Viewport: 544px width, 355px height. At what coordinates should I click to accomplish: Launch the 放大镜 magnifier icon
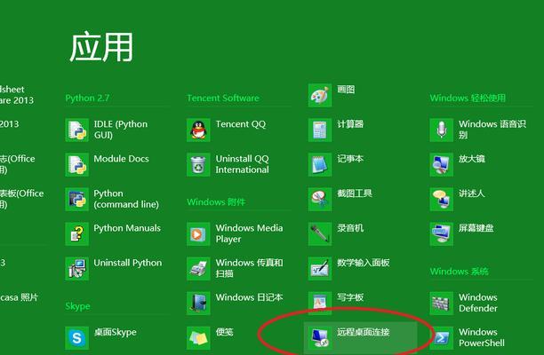[x=441, y=164]
